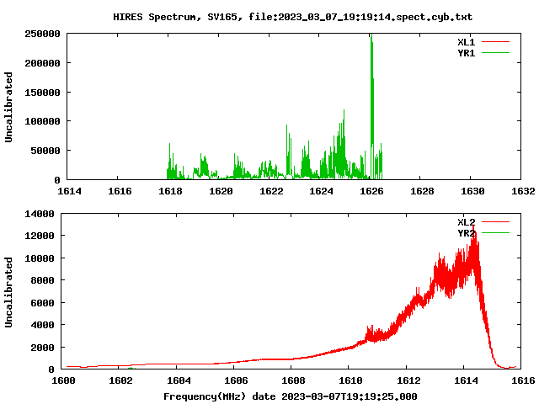Select the YR1 legend label
Screen dimensions: 539x404
pyautogui.click(x=466, y=53)
